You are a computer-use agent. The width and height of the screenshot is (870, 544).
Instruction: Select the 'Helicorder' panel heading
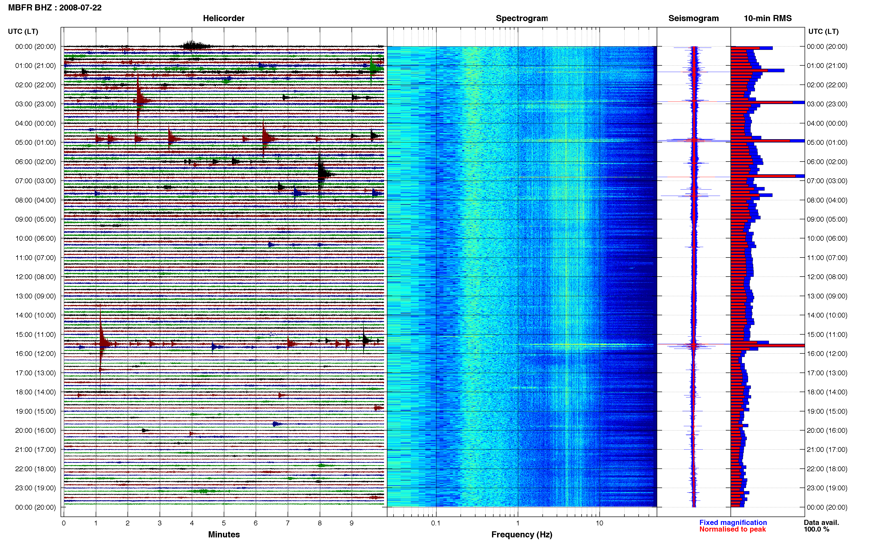pyautogui.click(x=223, y=18)
